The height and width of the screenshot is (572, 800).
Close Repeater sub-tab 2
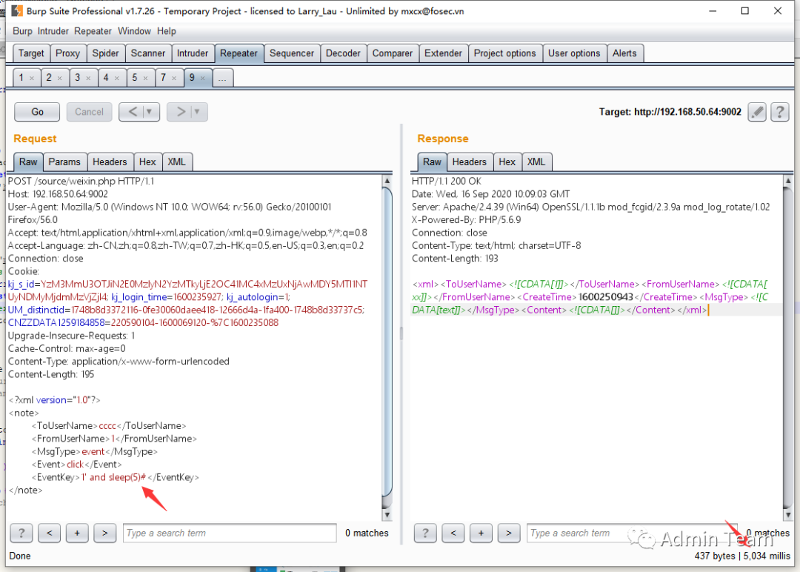pyautogui.click(x=60, y=78)
